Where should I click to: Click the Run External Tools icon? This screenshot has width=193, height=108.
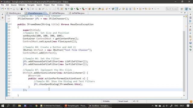[x=83, y=9]
